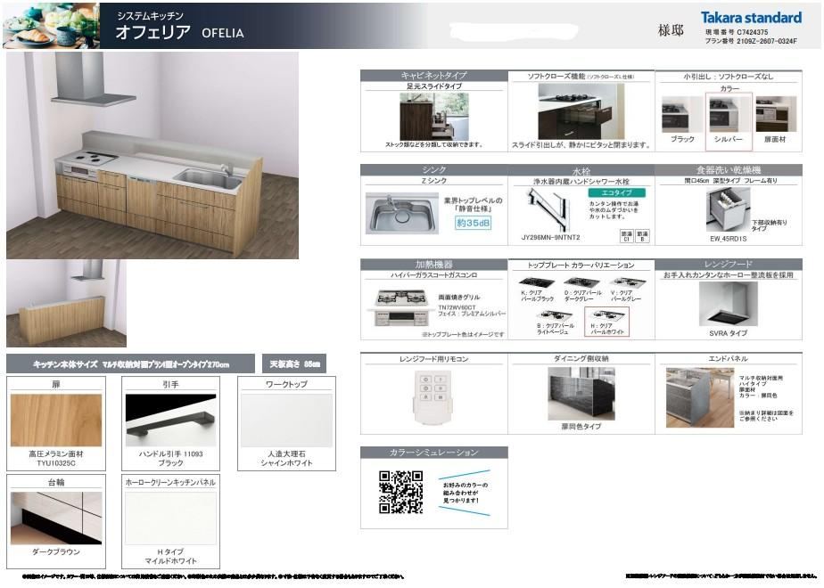Click the 約35dB noise level badge
This screenshot has width=824, height=588.
tap(473, 223)
